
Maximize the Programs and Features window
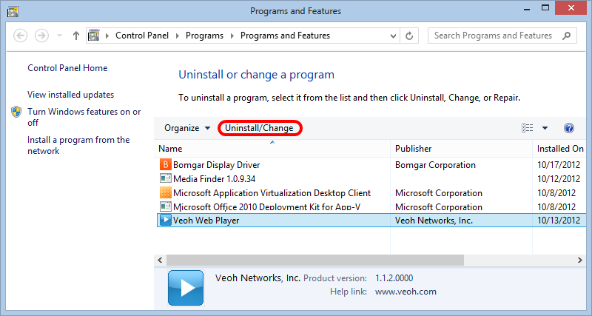tap(545, 8)
